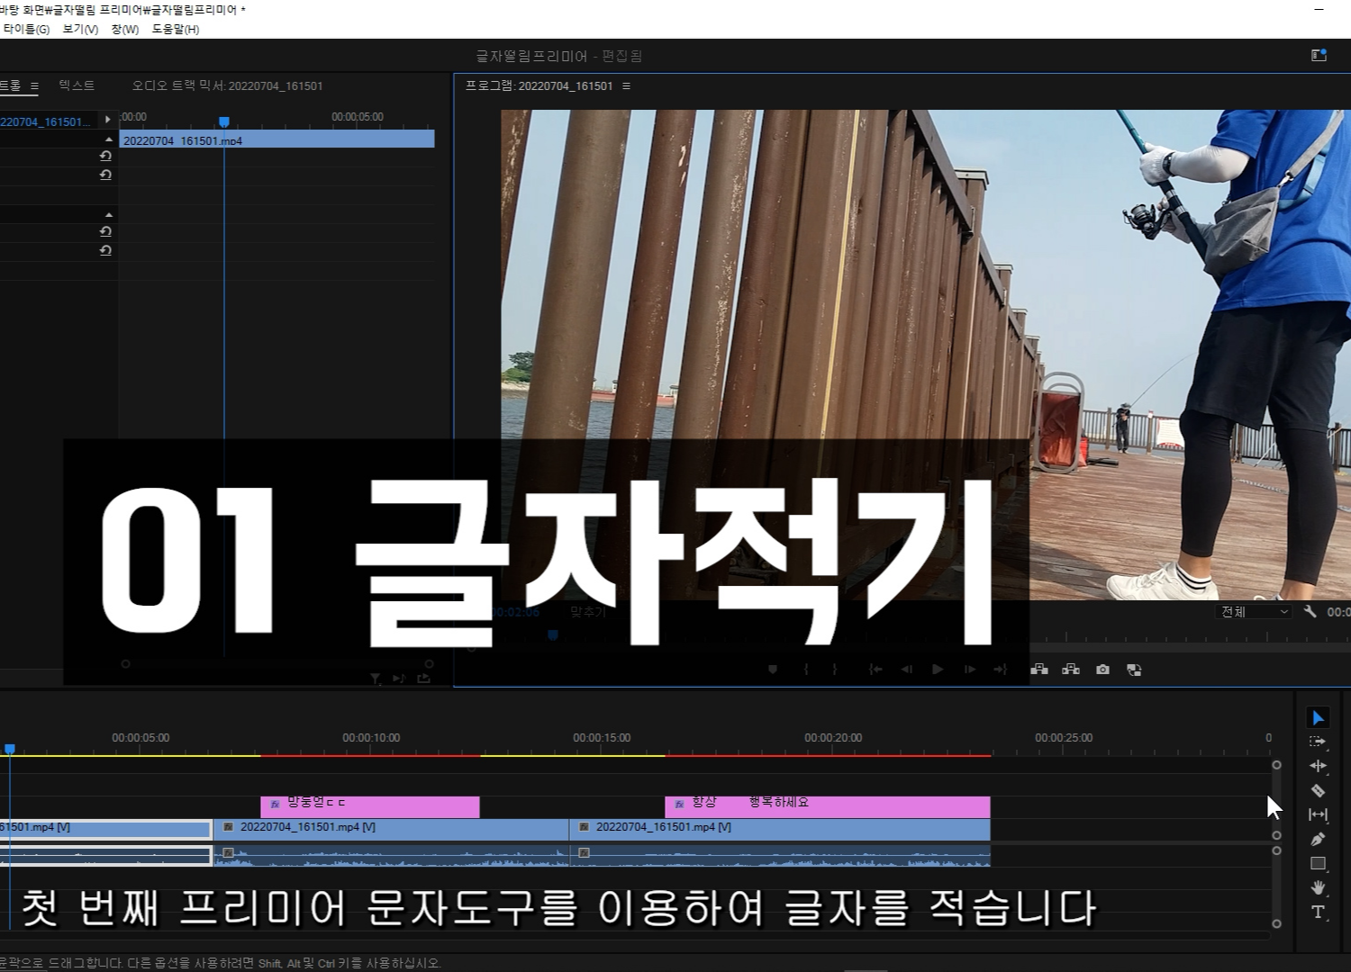Select the Slip tool
This screenshot has width=1351, height=972.
coord(1318,814)
